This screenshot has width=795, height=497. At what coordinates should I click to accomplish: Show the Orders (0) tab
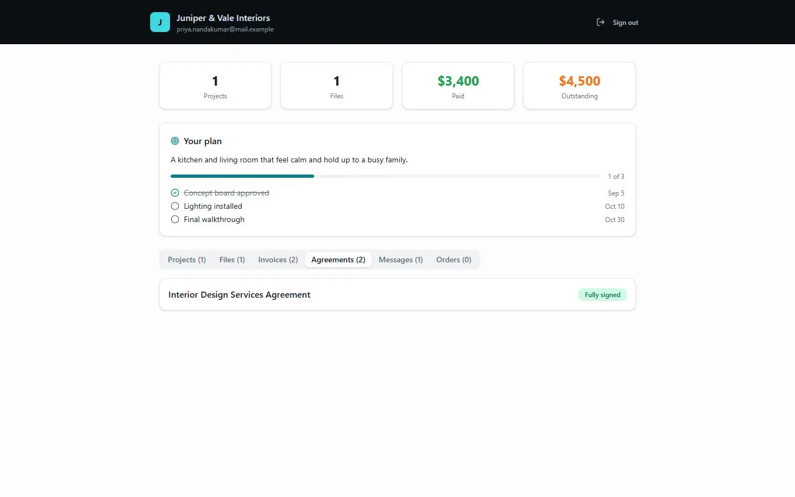(x=454, y=260)
